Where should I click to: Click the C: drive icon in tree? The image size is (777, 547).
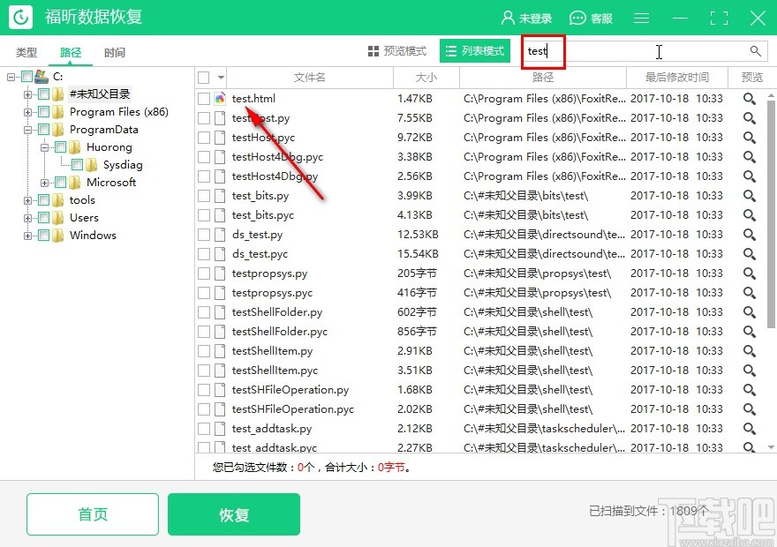(41, 76)
